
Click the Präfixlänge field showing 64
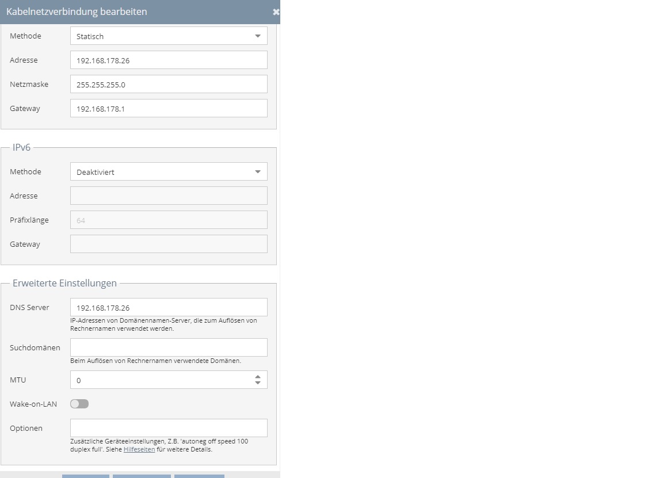click(169, 220)
